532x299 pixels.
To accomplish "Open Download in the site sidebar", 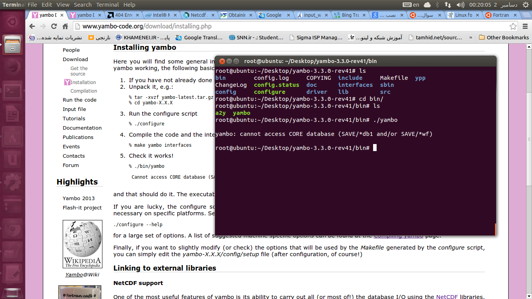I will pyautogui.click(x=75, y=59).
